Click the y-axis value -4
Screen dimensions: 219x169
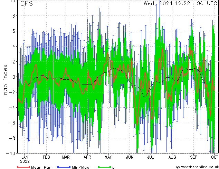[x=12, y=108]
